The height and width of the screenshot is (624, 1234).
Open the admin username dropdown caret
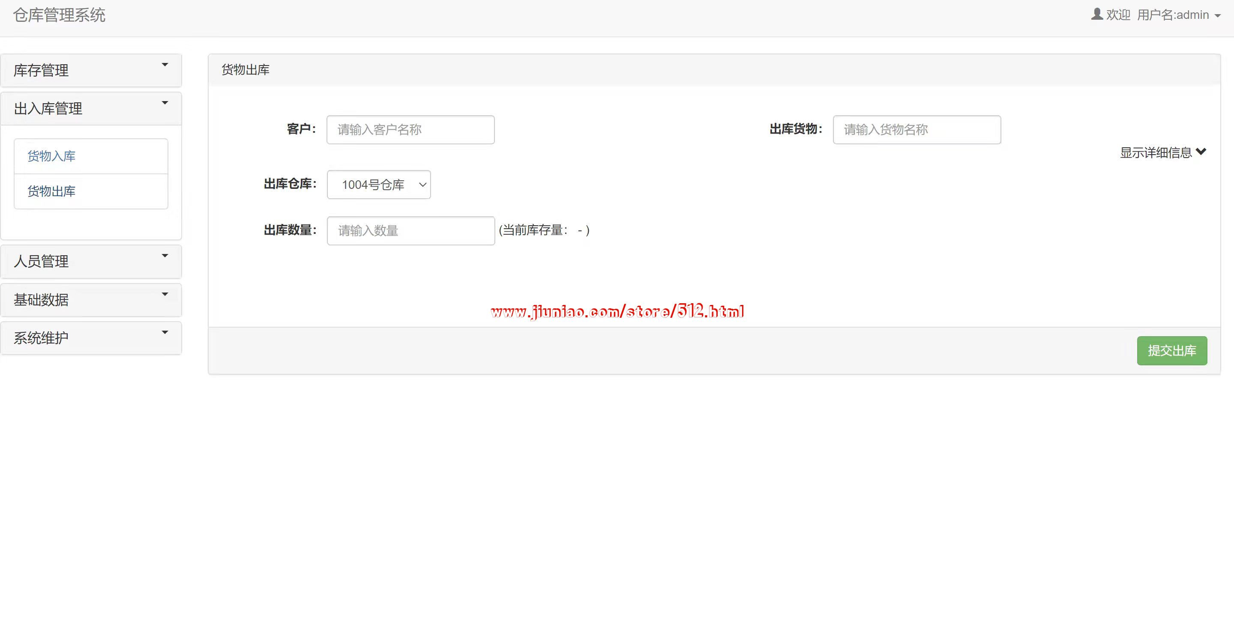(1218, 16)
